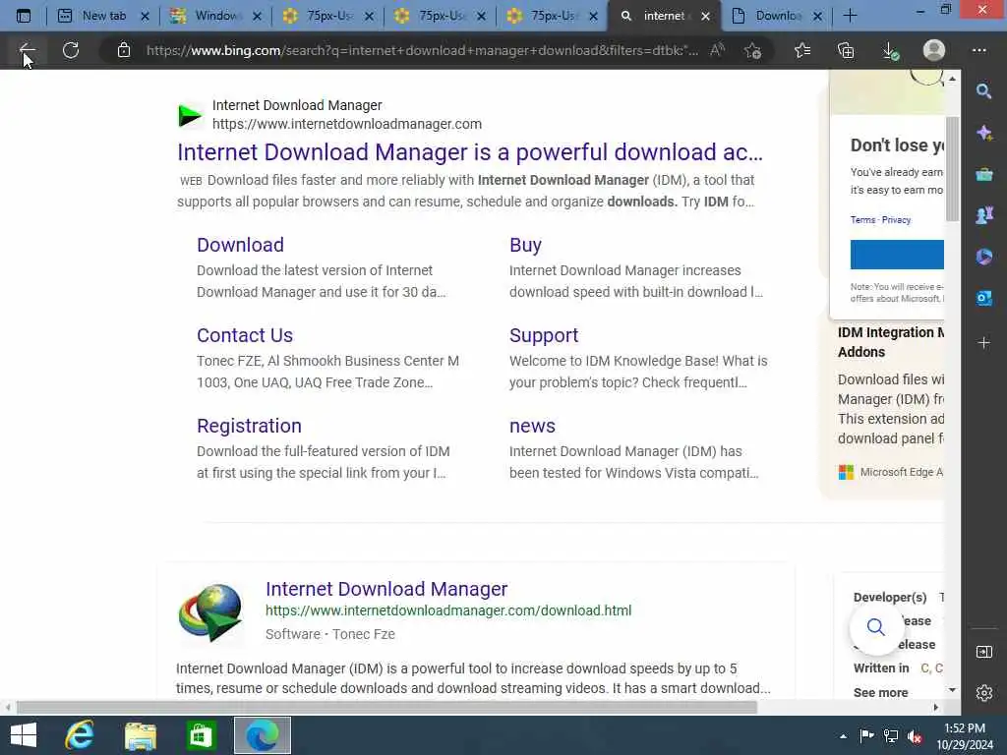This screenshot has height=755, width=1007.
Task: Open the tab actions menu icon
Action: [x=24, y=16]
